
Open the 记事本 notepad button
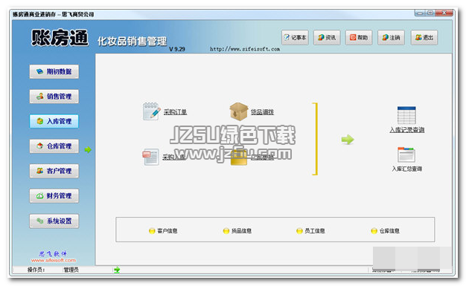click(x=295, y=37)
